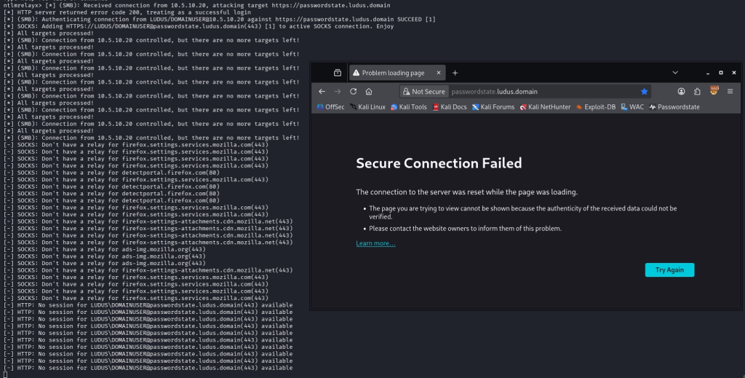The height and width of the screenshot is (378, 745).
Task: Go to the Firefox home page icon
Action: 369,92
